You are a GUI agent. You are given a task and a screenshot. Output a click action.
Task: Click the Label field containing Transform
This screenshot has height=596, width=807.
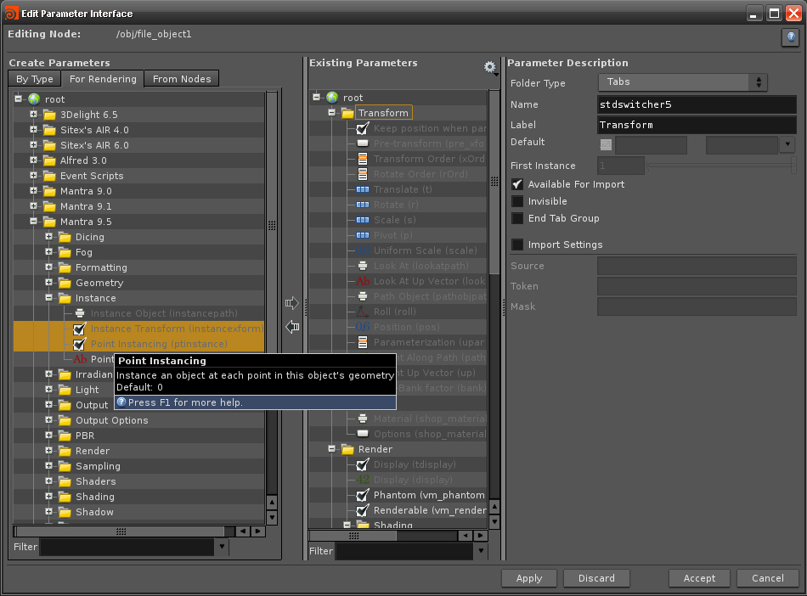tap(697, 125)
